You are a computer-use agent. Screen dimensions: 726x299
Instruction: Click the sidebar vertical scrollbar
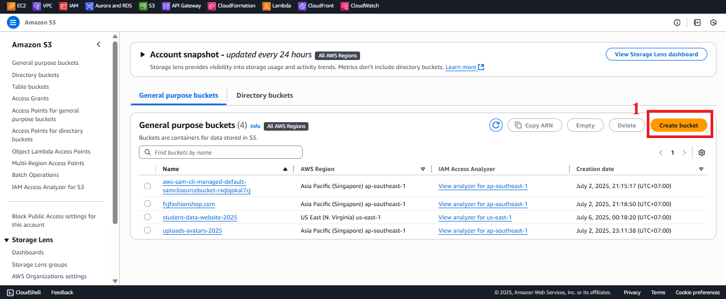pyautogui.click(x=115, y=133)
